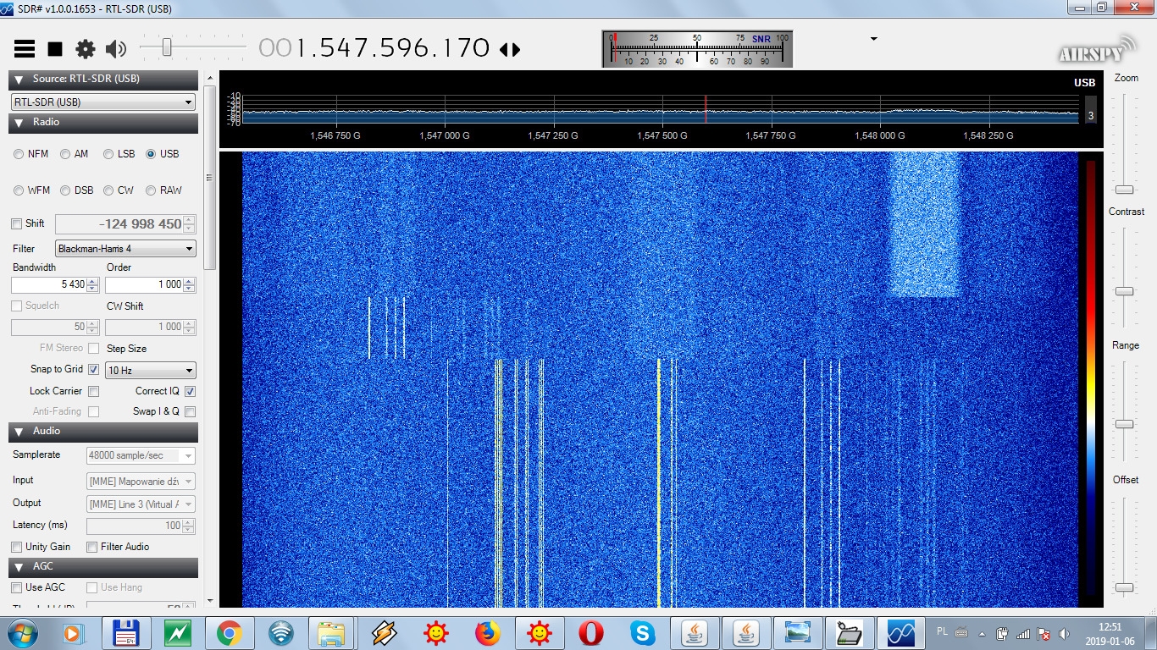Click the SNR signal meter
This screenshot has height=650, width=1157.
(697, 49)
